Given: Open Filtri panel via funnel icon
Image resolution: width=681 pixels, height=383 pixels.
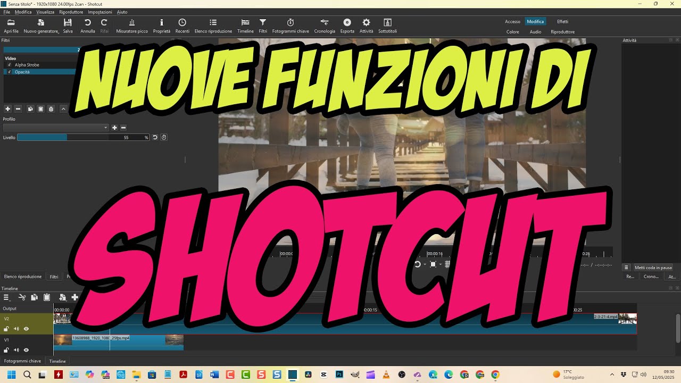Looking at the screenshot, I should pos(263,26).
